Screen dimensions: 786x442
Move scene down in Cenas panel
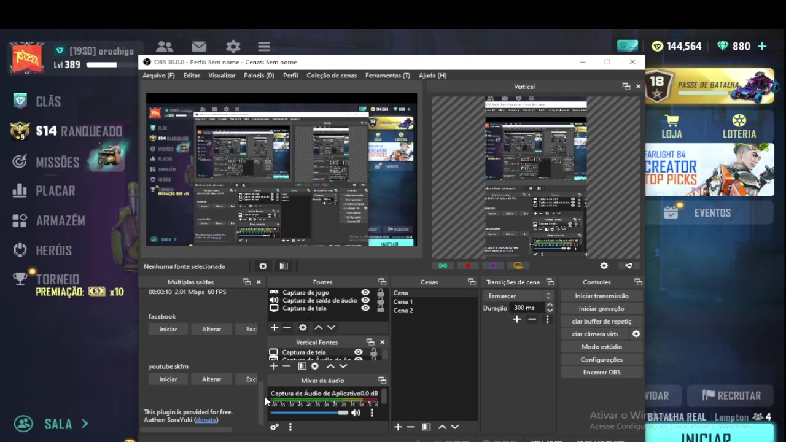[x=454, y=427]
